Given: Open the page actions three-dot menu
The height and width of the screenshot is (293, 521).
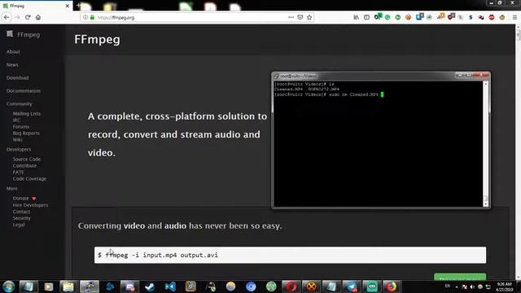Looking at the screenshot, I should [x=291, y=17].
